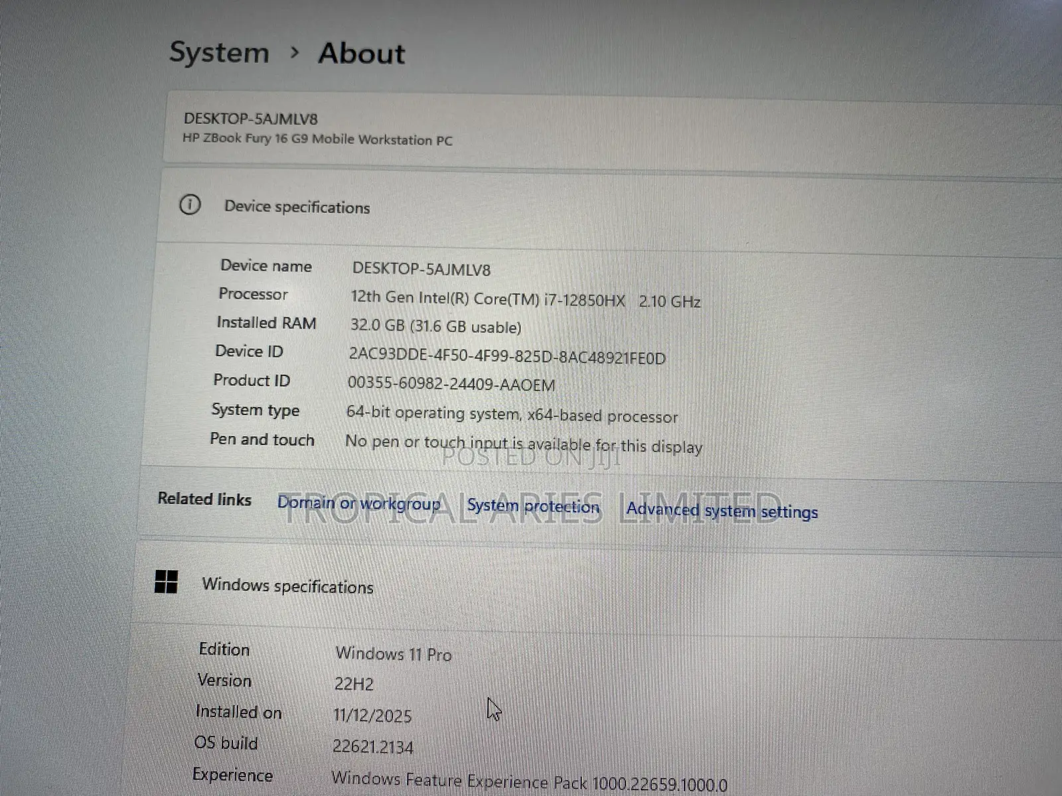Click the Installed on label
Image resolution: width=1062 pixels, height=796 pixels.
(x=238, y=712)
